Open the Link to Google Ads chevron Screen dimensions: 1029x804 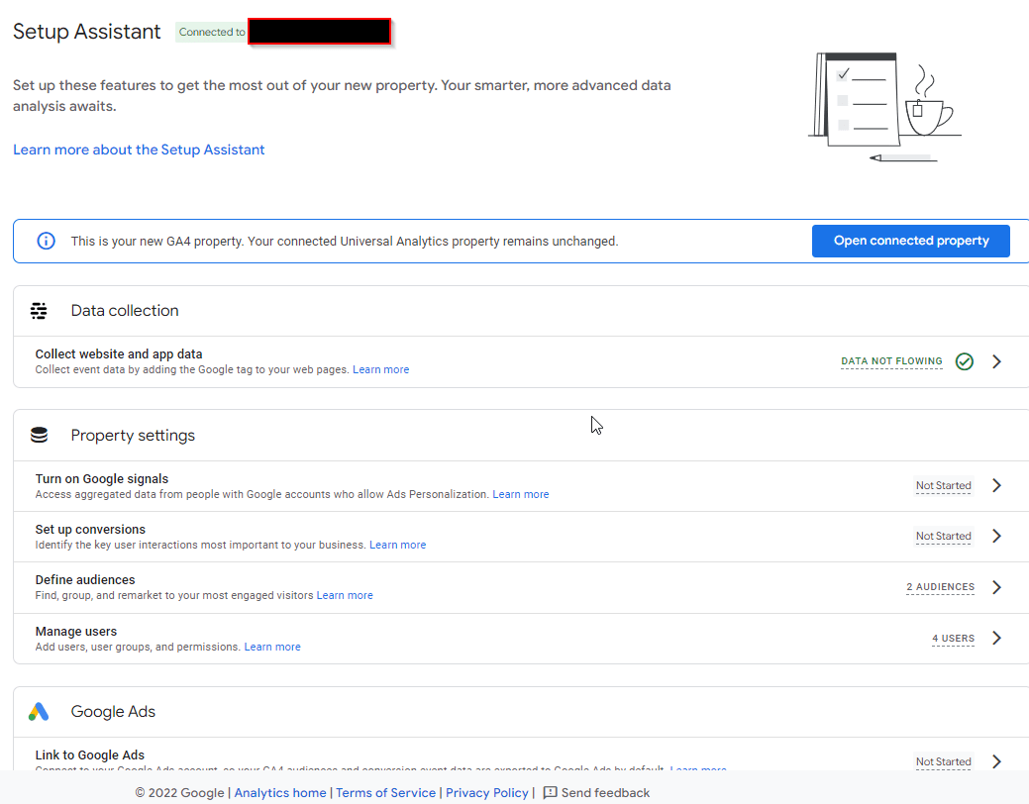(997, 761)
